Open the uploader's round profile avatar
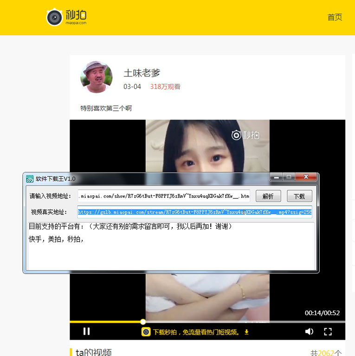This screenshot has width=355, height=356. tap(97, 77)
